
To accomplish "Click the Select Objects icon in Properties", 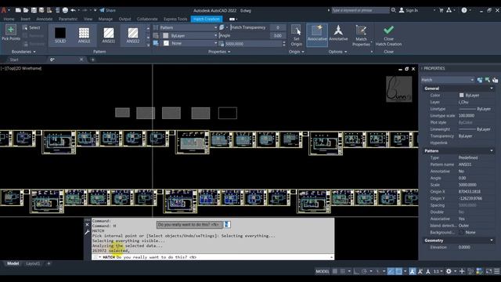I will [488, 80].
